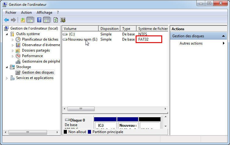Click the Services et applications icon
The height and width of the screenshot is (145, 230).
click(x=12, y=78)
